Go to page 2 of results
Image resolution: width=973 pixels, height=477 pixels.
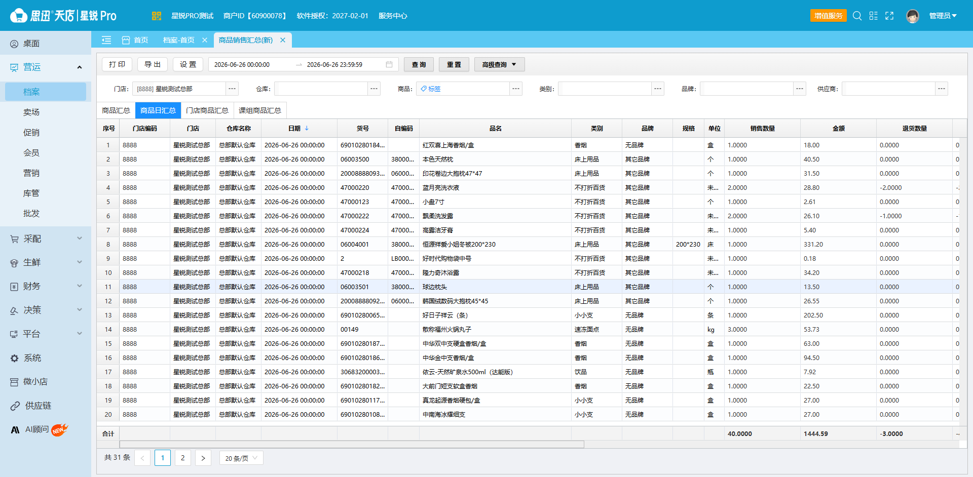tap(183, 458)
